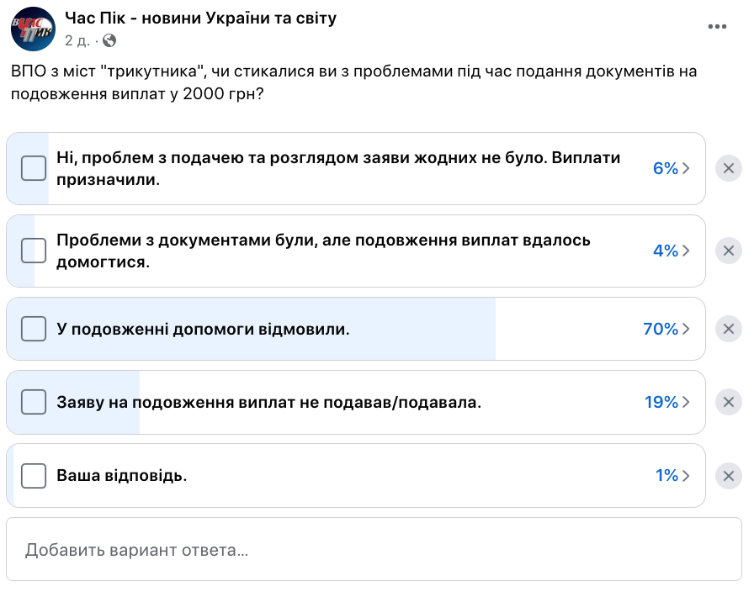The height and width of the screenshot is (597, 754).
Task: Remove the 4% answer about document problems
Action: [728, 250]
